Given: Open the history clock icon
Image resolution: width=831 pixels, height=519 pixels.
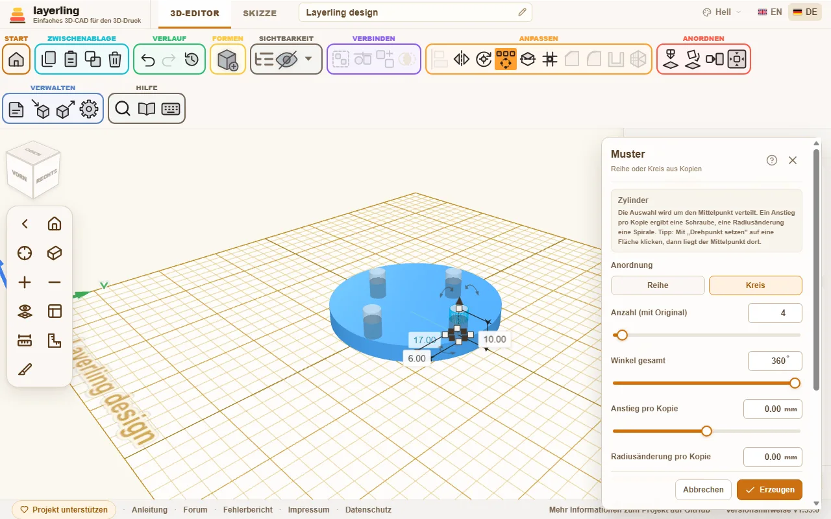Looking at the screenshot, I should (x=192, y=59).
